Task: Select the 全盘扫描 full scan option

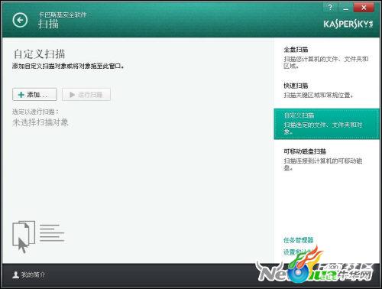Action: 326,57
